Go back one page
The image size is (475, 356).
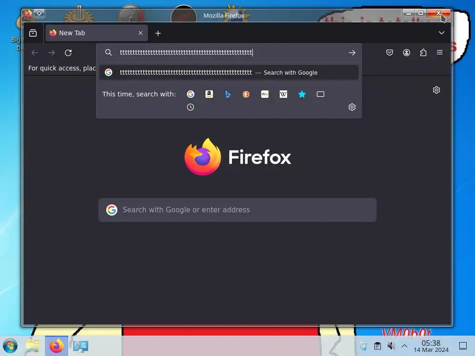[x=35, y=53]
